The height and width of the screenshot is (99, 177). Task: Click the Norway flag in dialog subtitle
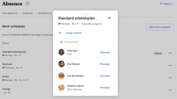coord(59,24)
